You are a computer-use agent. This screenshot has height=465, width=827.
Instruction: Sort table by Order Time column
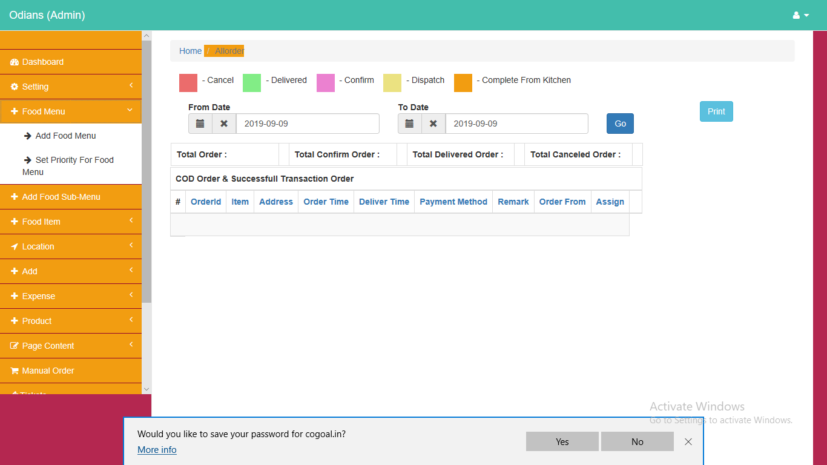[326, 202]
